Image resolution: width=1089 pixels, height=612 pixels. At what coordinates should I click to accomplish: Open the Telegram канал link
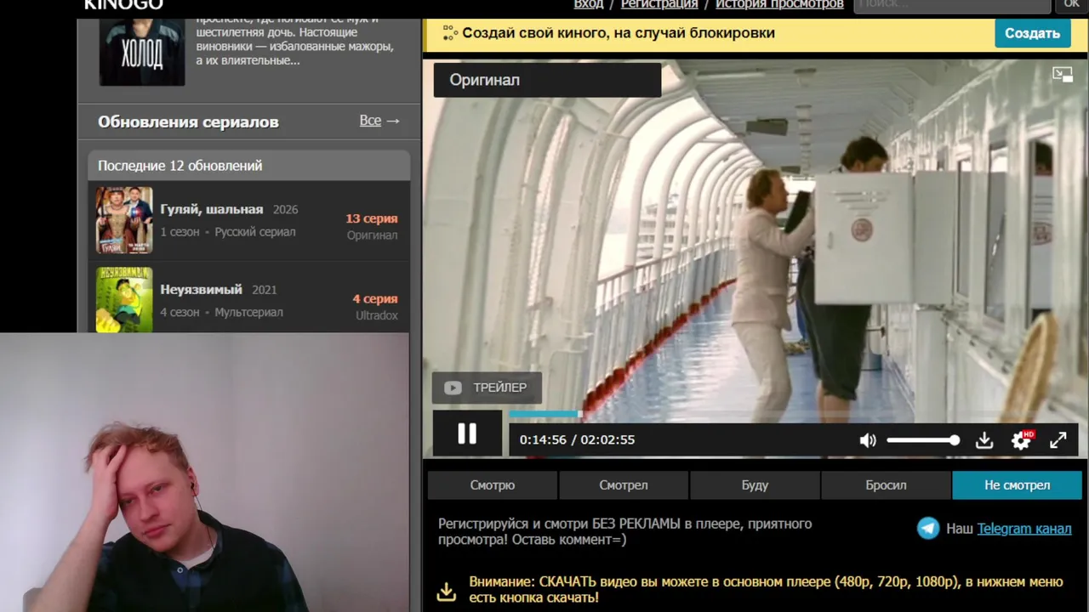tap(1024, 529)
